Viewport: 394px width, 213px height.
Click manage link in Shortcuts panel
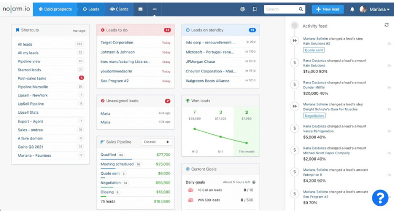(x=79, y=30)
